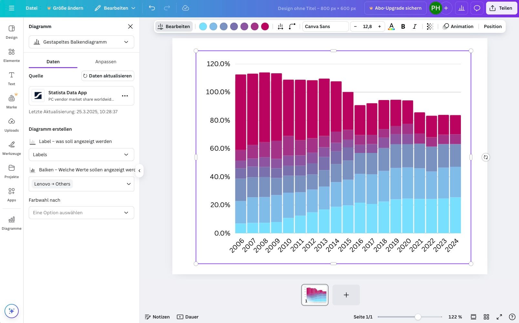Click the Diagramme sidebar icon
The width and height of the screenshot is (519, 323).
point(12,223)
